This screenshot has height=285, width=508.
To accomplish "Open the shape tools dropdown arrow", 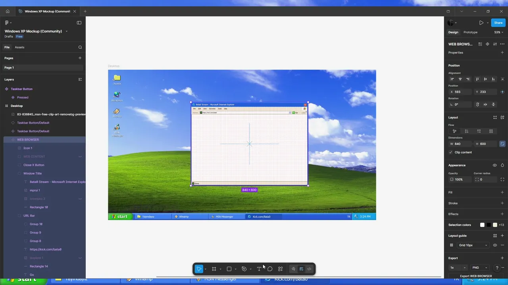I will click(x=235, y=269).
